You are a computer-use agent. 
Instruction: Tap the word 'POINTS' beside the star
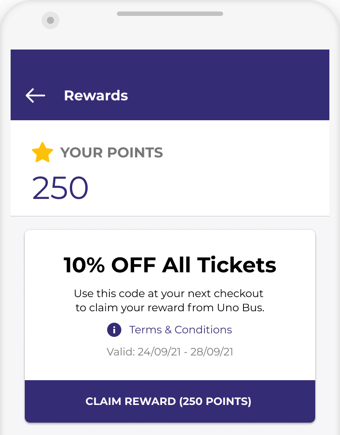coord(135,153)
